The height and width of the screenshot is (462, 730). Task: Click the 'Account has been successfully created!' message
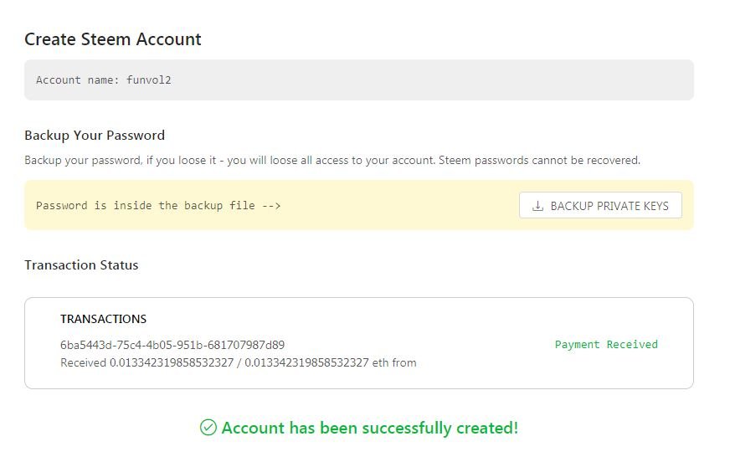(x=369, y=428)
